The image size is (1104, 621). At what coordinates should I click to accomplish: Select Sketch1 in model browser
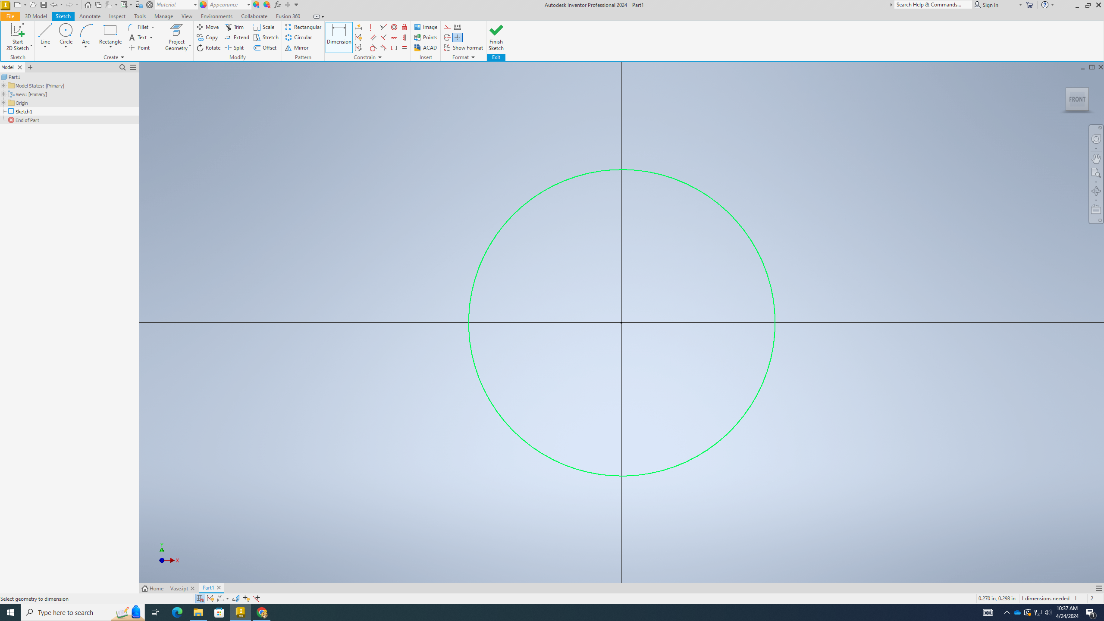coord(24,111)
